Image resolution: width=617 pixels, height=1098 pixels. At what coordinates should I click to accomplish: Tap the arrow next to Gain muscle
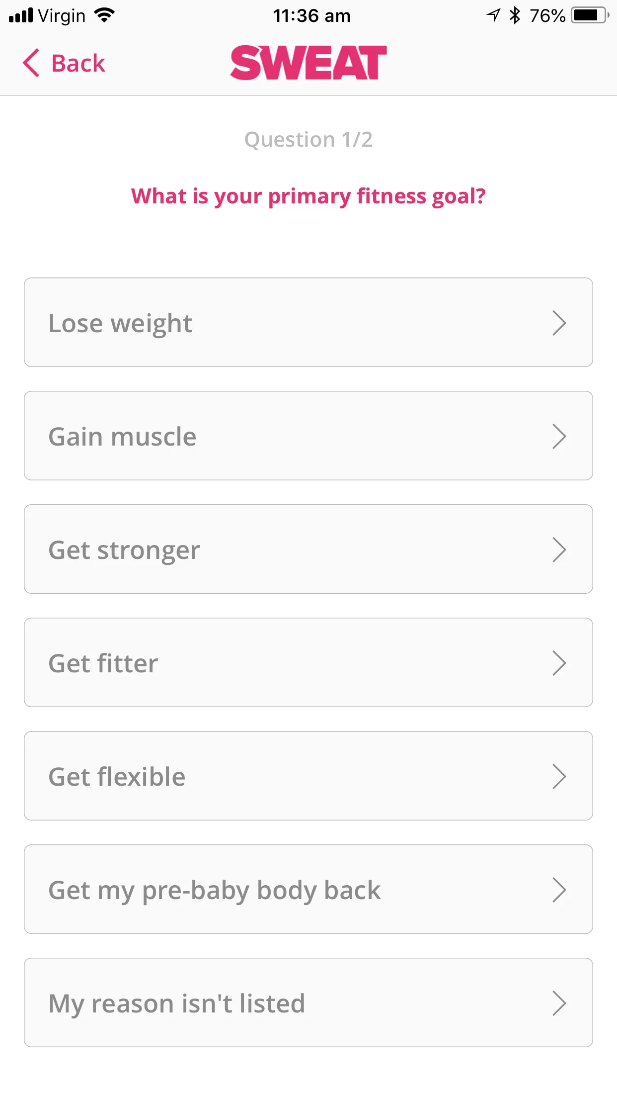[x=559, y=436]
